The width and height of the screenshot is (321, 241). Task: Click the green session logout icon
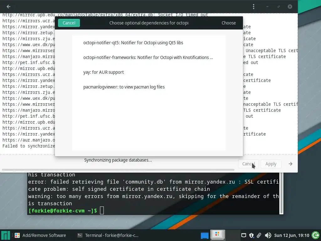(316, 235)
